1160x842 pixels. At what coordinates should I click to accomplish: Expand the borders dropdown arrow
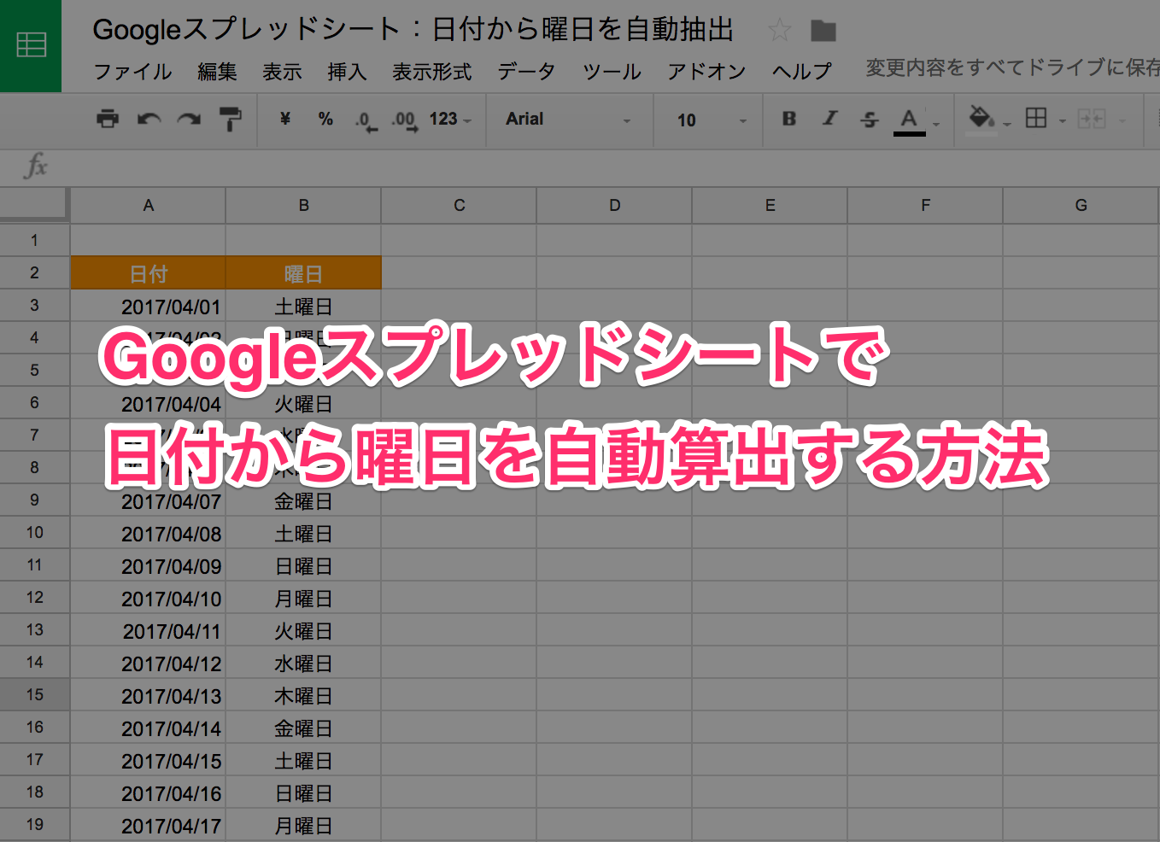click(x=1063, y=121)
